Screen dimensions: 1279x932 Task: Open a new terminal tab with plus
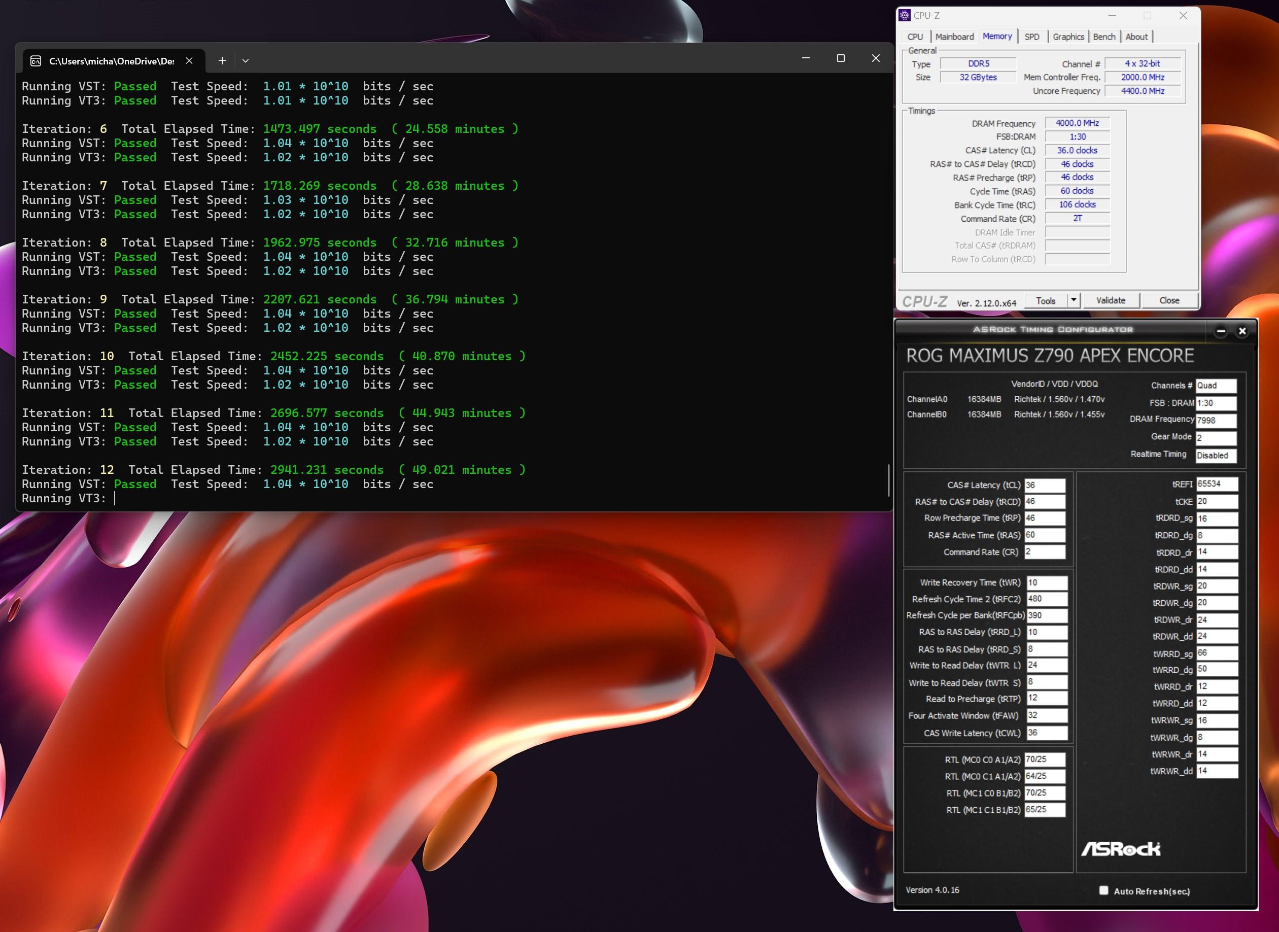pos(222,60)
